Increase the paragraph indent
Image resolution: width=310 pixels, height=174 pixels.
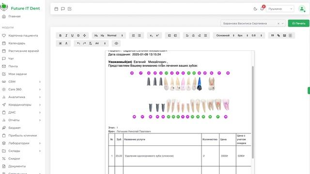175,35
